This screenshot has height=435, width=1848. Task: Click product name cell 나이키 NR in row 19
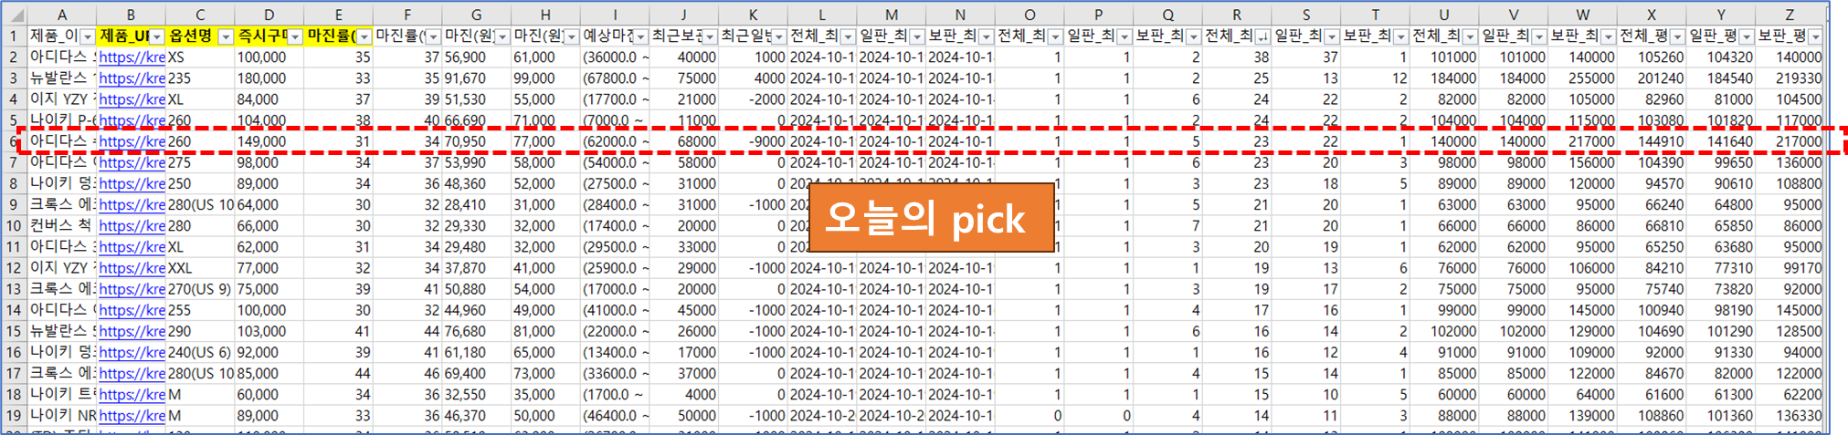click(61, 416)
